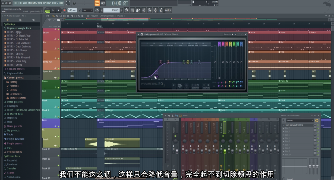Click the Add button in toolbar
Viewport: 334px width, 180px height.
click(x=167, y=10)
